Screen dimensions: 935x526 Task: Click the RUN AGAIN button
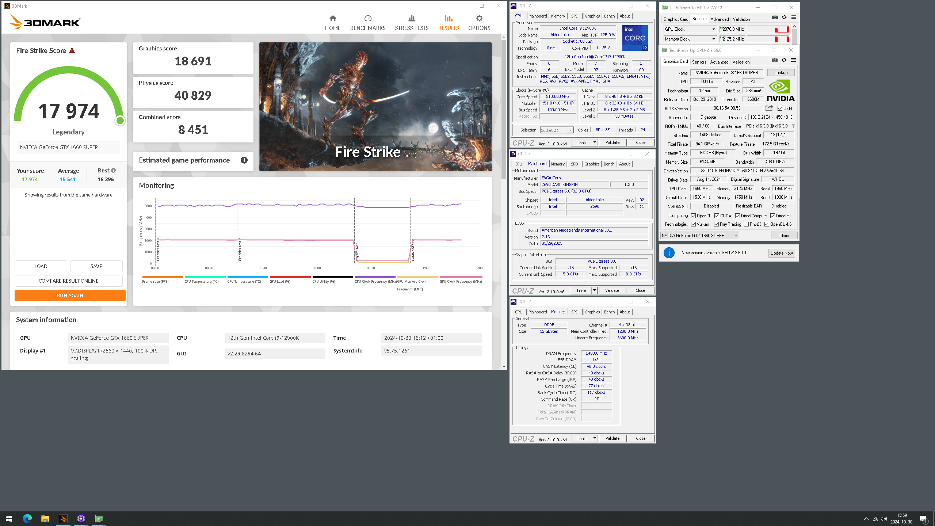click(x=70, y=296)
